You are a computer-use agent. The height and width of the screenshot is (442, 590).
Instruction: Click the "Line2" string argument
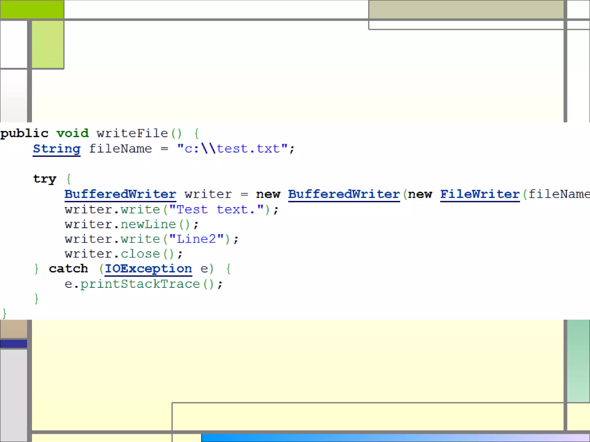(x=196, y=239)
